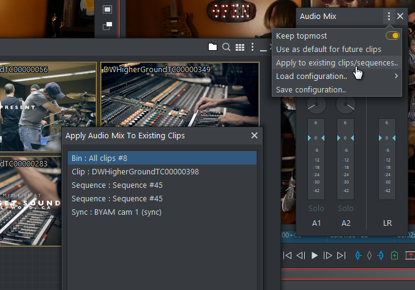Open the drummer clip thumbnail TC00000056
415x290 pixels.
[x=48, y=107]
